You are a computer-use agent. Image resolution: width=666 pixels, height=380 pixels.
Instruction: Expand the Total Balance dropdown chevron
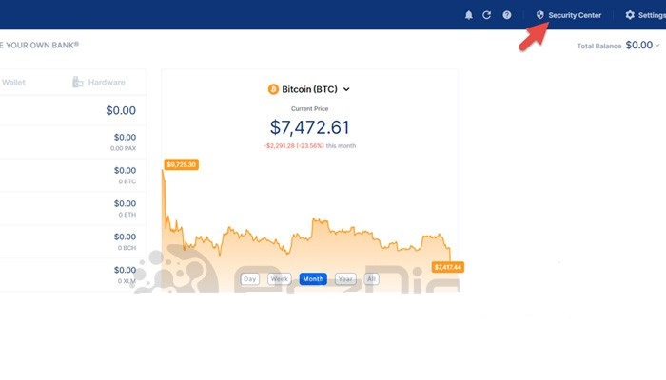pyautogui.click(x=657, y=45)
